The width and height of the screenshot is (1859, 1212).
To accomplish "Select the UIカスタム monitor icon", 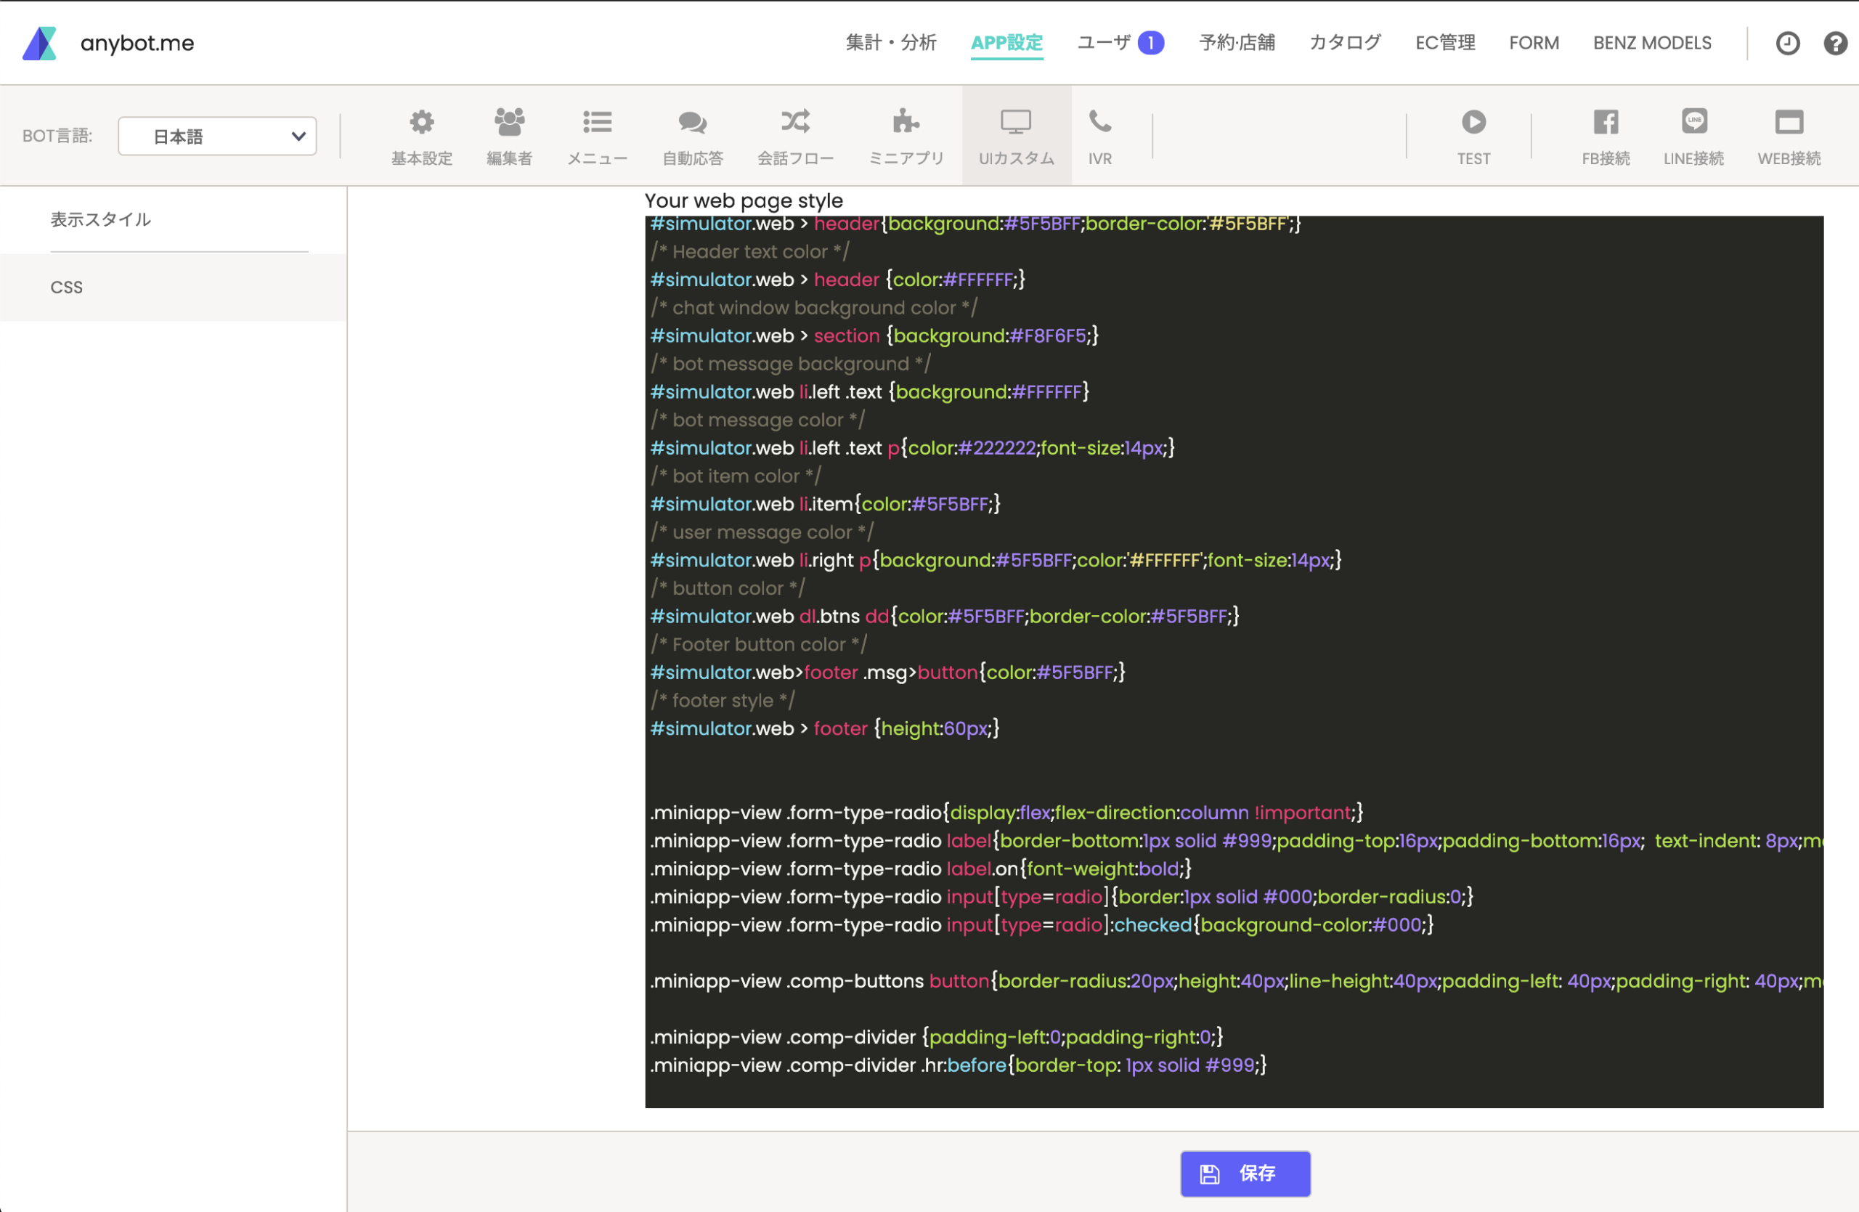I will [1016, 122].
